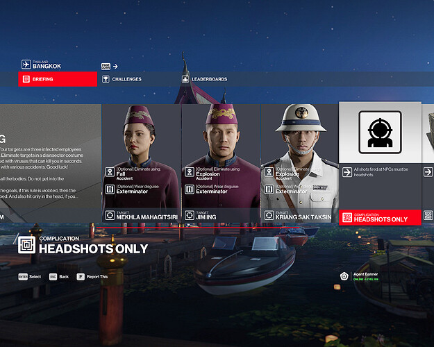434x347 pixels.
Task: Click the target icon beside Kriang Sak Taksin
Action: pyautogui.click(x=269, y=215)
